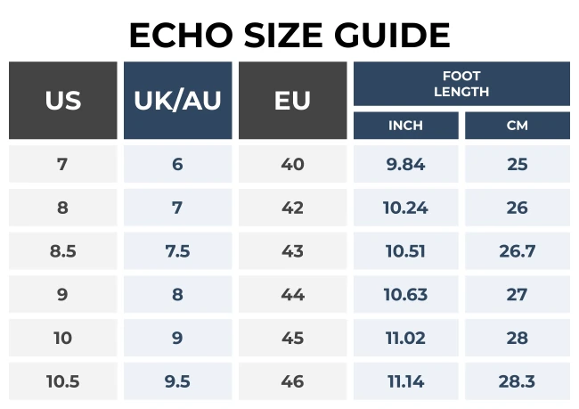The image size is (579, 409).
Task: Click the CM sub-header
Action: pos(518,126)
